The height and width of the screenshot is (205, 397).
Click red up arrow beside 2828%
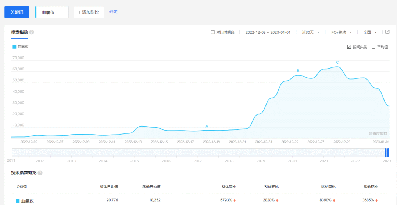coord(277,201)
